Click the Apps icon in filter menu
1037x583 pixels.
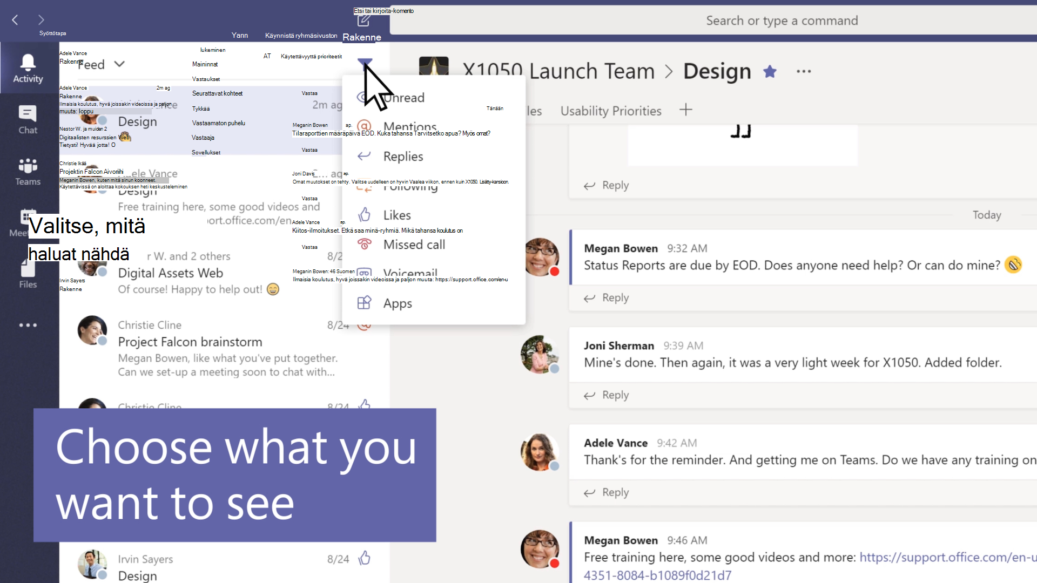point(363,302)
